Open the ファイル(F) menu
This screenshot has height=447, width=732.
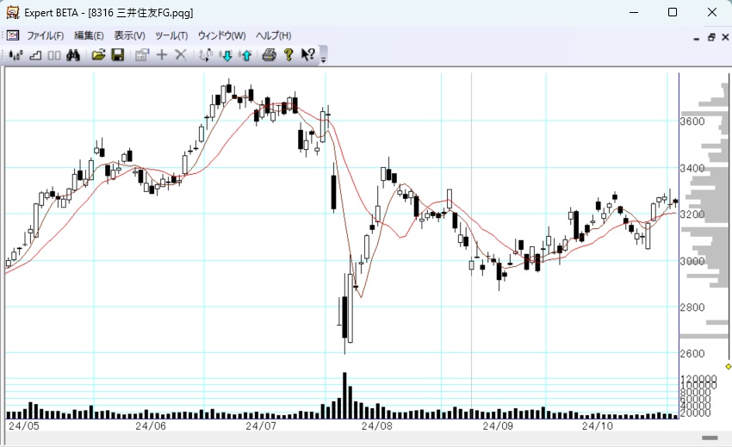pyautogui.click(x=45, y=35)
